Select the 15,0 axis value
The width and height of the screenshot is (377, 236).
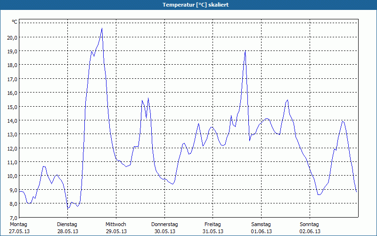(12, 107)
